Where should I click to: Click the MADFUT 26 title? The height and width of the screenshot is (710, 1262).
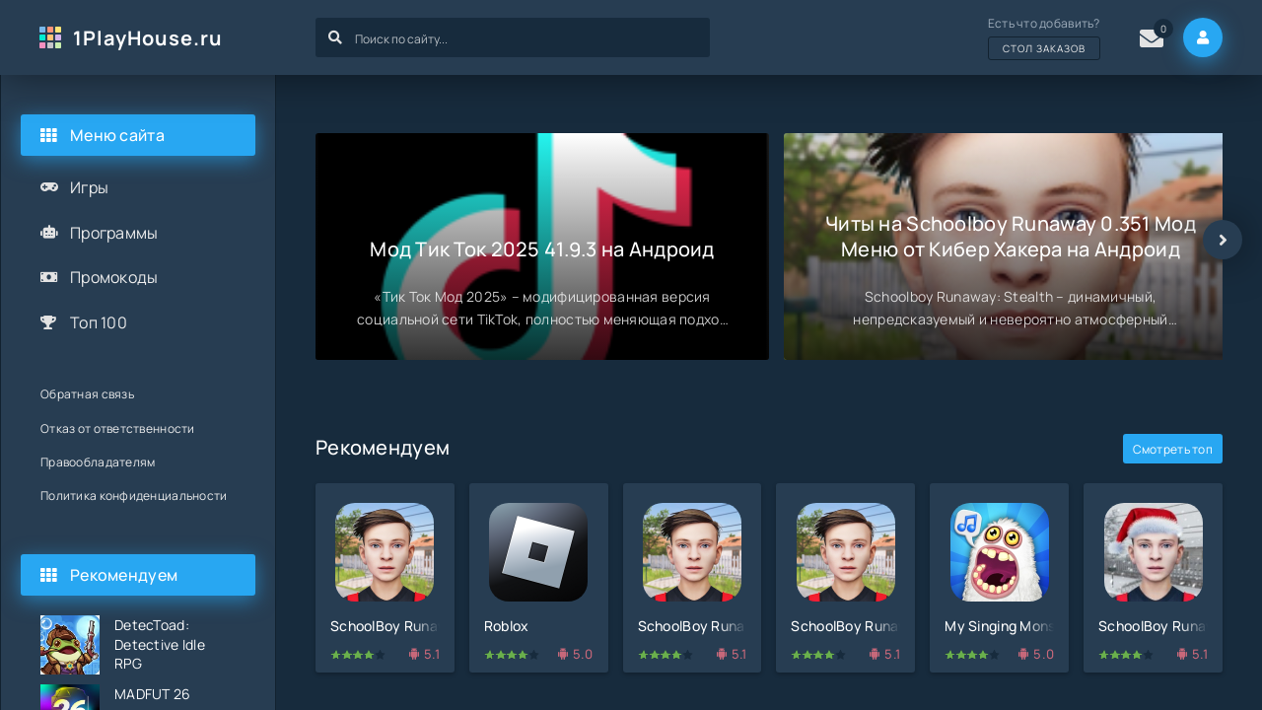[x=152, y=694]
